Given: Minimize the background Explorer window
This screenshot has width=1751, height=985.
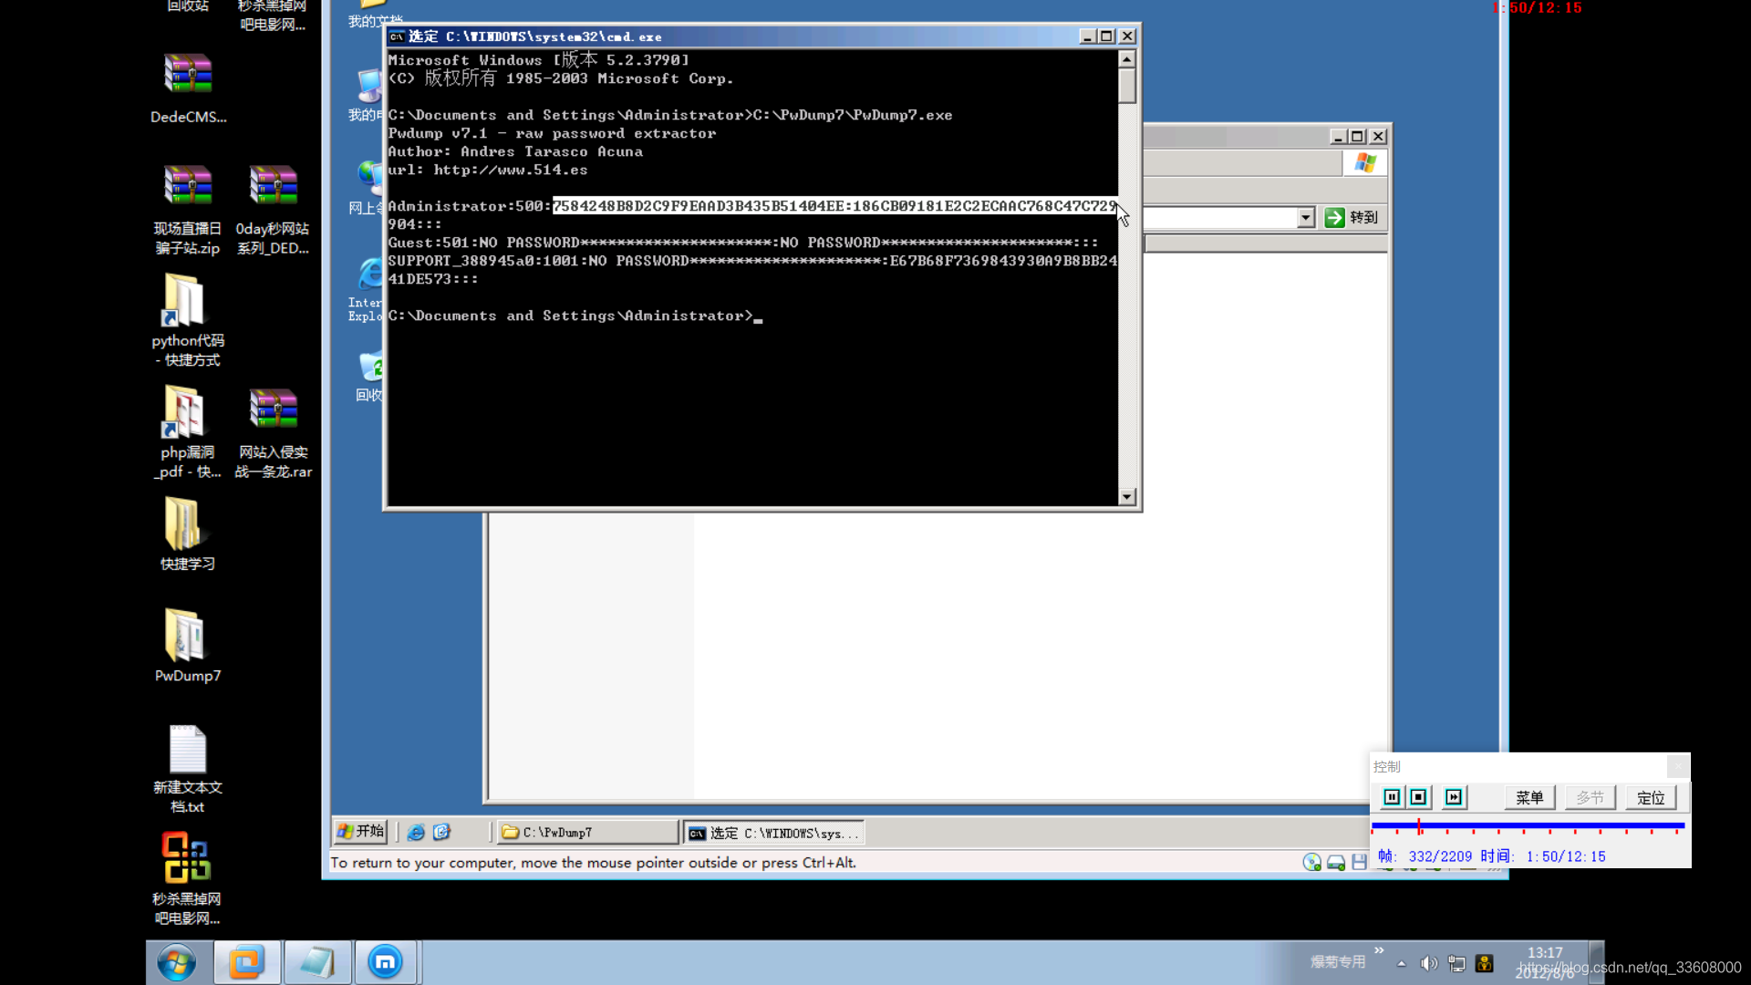Looking at the screenshot, I should pyautogui.click(x=1338, y=137).
